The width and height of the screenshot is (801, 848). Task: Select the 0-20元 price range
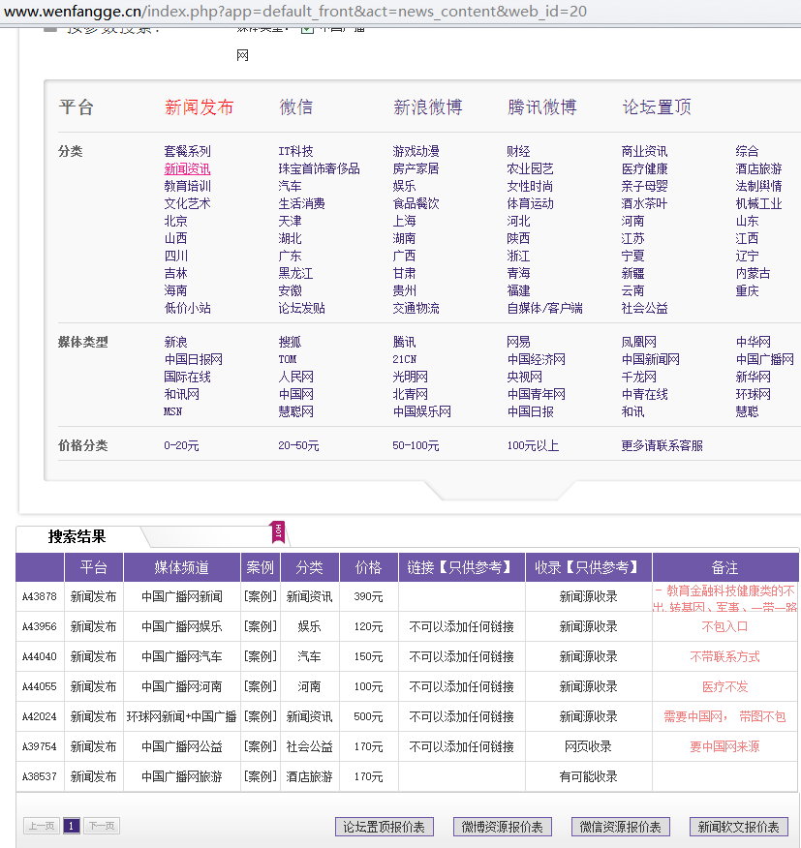181,445
